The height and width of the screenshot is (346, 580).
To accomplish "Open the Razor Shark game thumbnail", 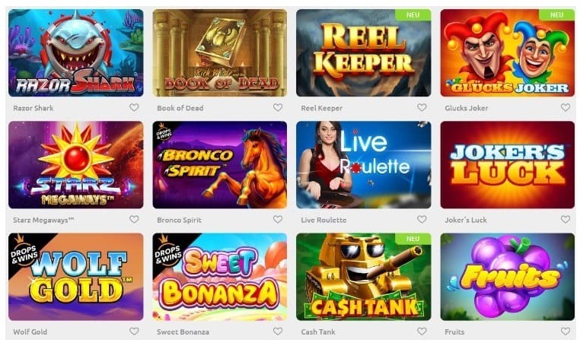I will coord(76,53).
